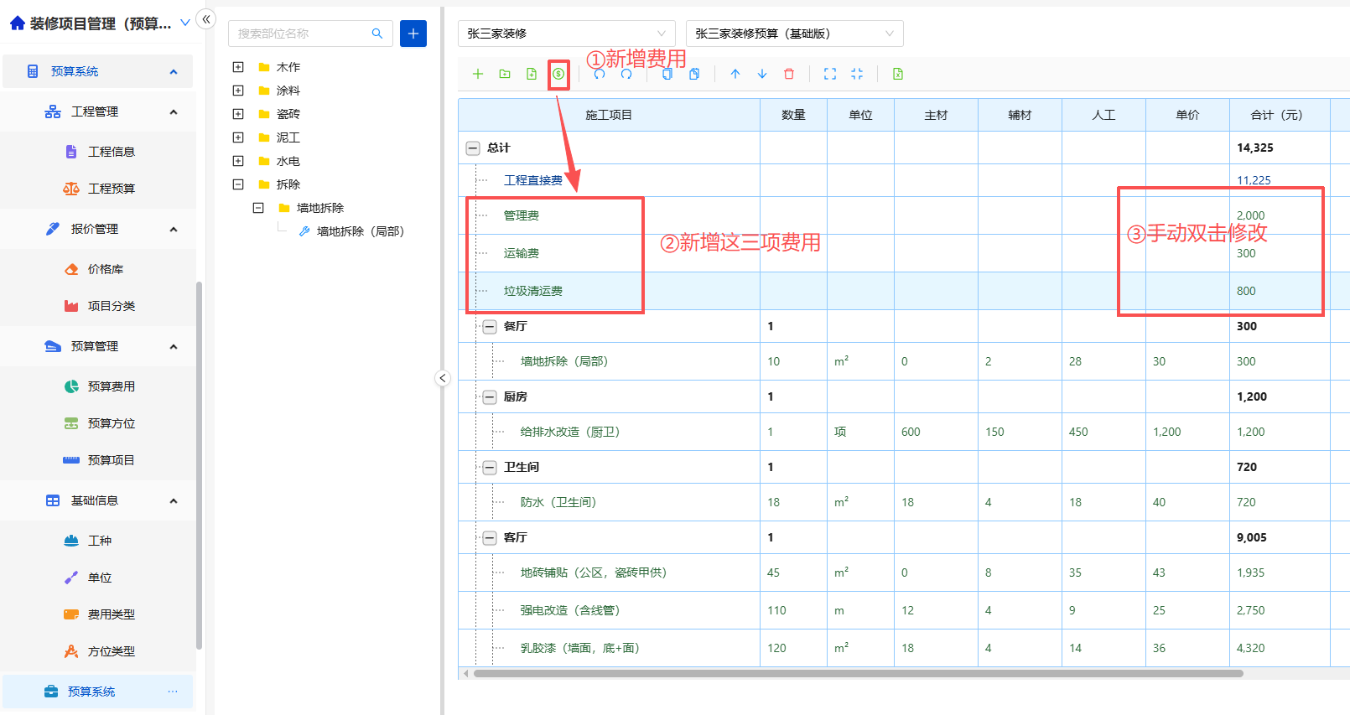The image size is (1350, 715).
Task: Click the 工程直接费 row link
Action: (x=533, y=180)
